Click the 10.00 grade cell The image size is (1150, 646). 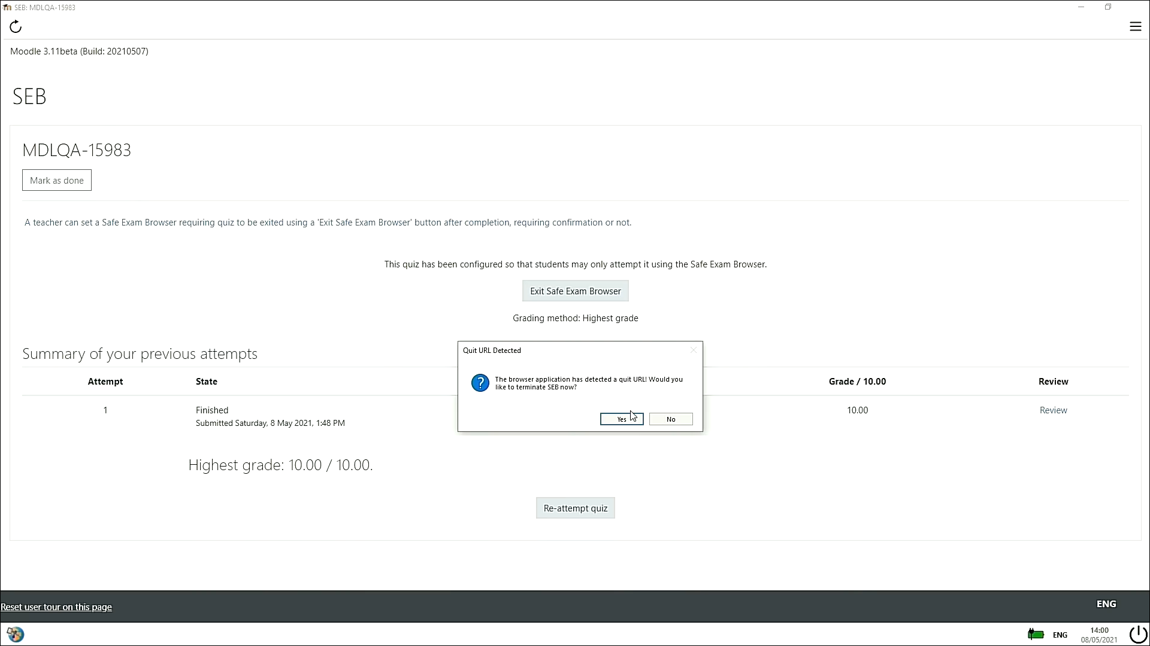pos(857,410)
